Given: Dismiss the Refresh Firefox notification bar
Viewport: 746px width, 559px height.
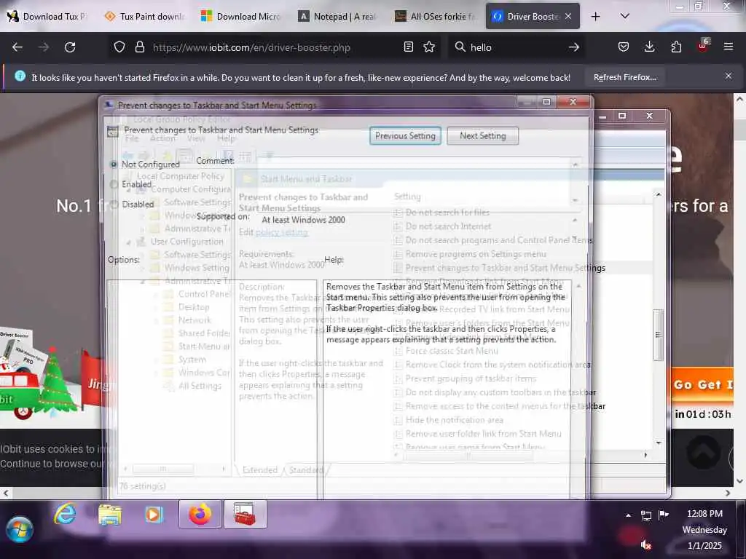Looking at the screenshot, I should 729,76.
